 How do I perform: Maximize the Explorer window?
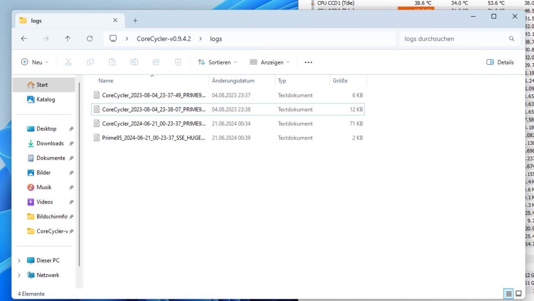pyautogui.click(x=494, y=16)
